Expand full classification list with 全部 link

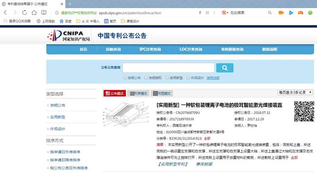207,138
